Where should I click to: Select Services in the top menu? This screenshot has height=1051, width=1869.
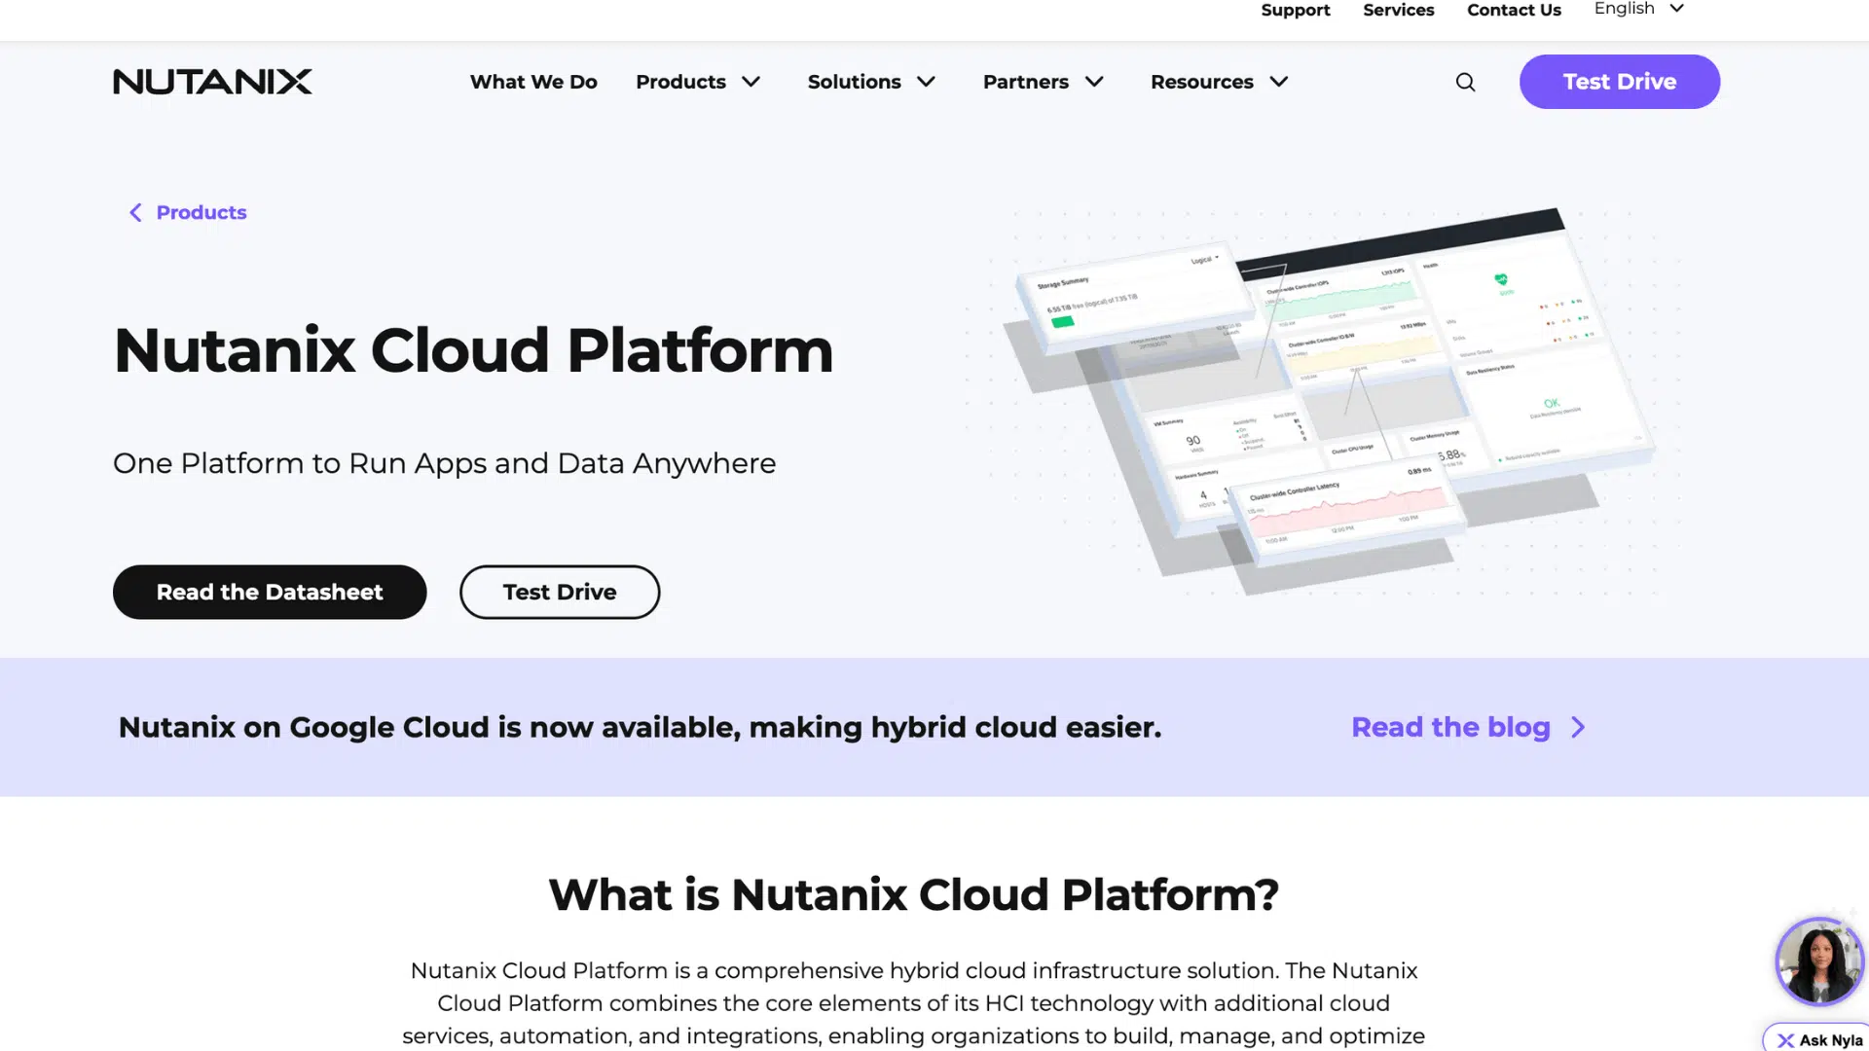click(x=1398, y=10)
